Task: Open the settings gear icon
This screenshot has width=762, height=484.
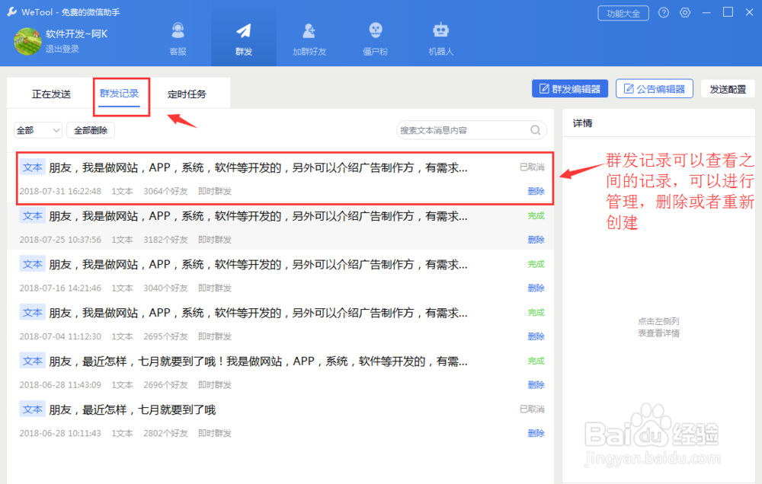Action: (x=685, y=13)
